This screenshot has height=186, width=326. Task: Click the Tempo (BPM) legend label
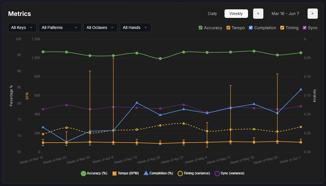(128, 173)
